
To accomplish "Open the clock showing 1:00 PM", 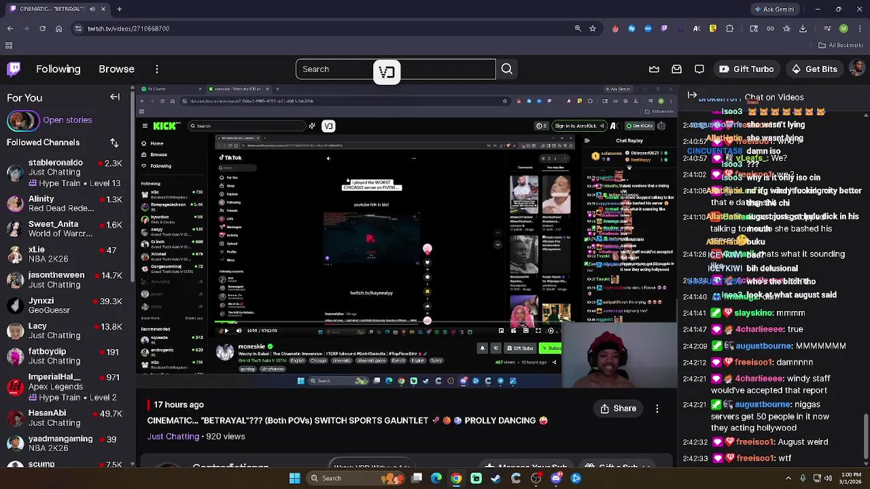I will [851, 478].
